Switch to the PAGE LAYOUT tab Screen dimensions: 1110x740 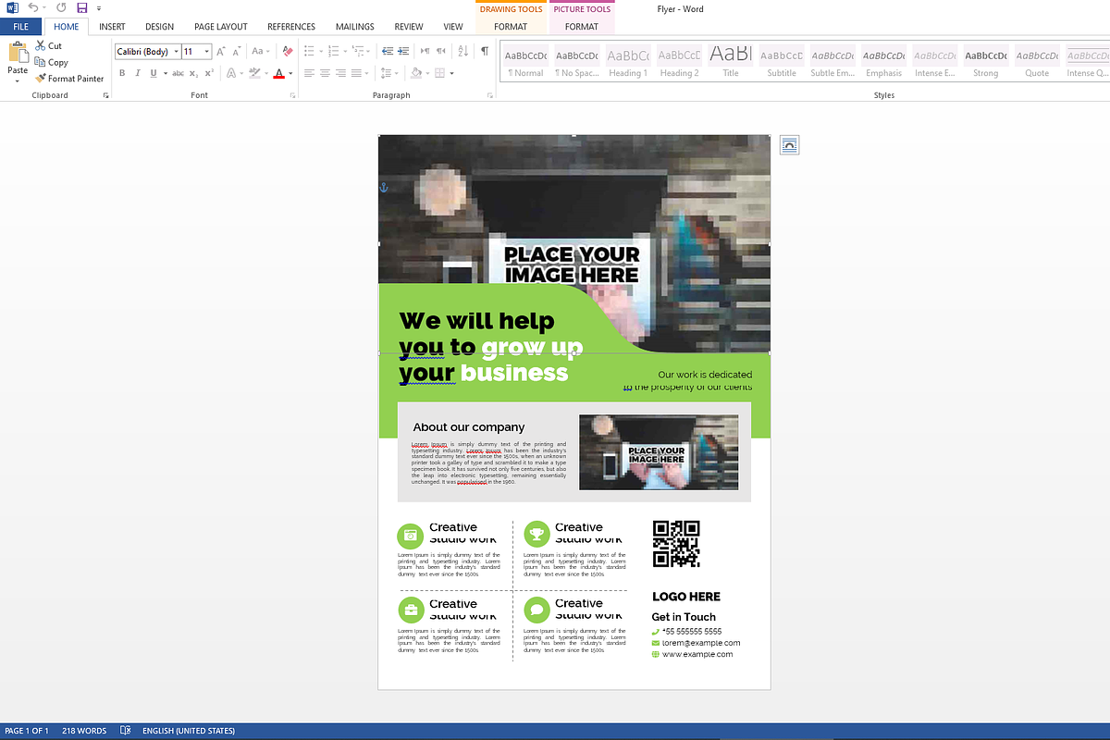[220, 27]
